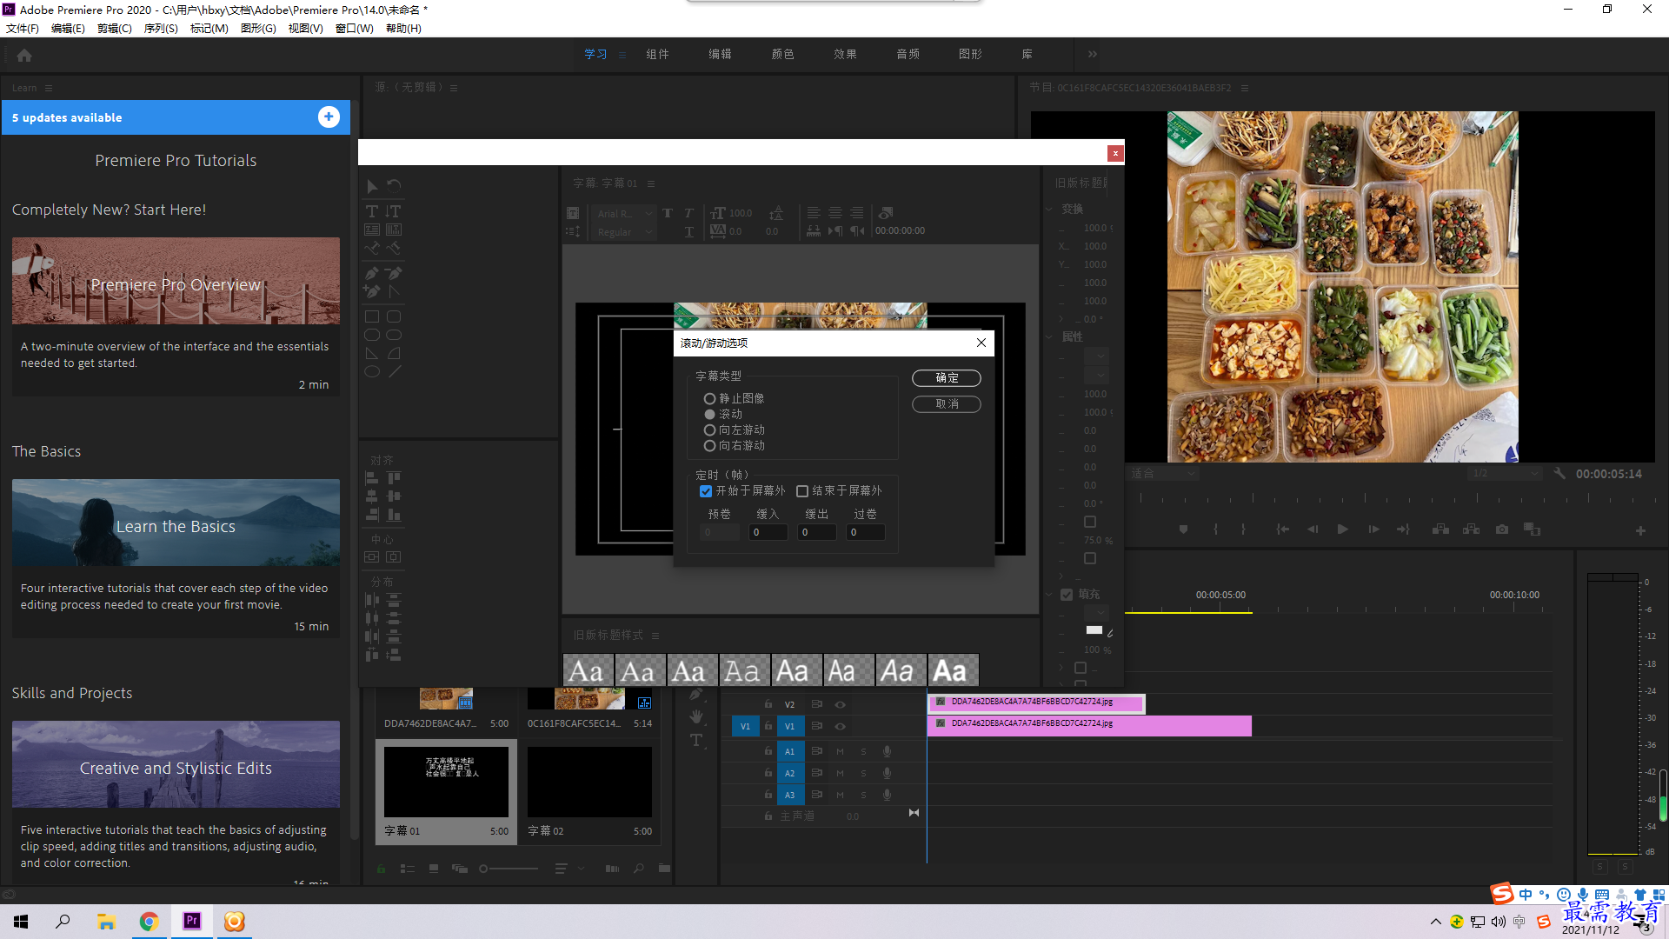
Task: Select the timeline Hand tool
Action: pyautogui.click(x=696, y=716)
